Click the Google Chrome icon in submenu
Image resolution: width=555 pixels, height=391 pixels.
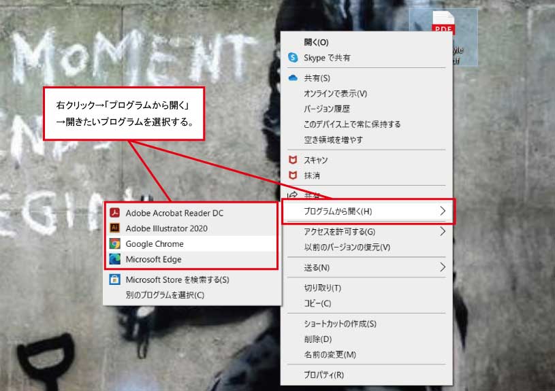click(114, 244)
